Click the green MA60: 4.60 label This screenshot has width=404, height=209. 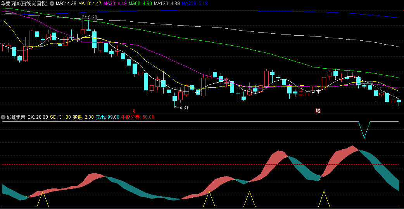140,3
